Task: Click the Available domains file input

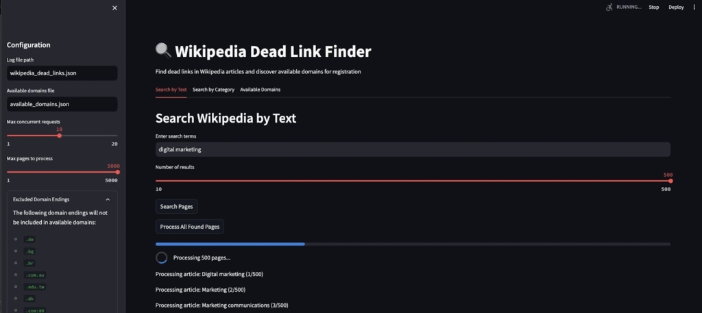Action: (x=62, y=104)
